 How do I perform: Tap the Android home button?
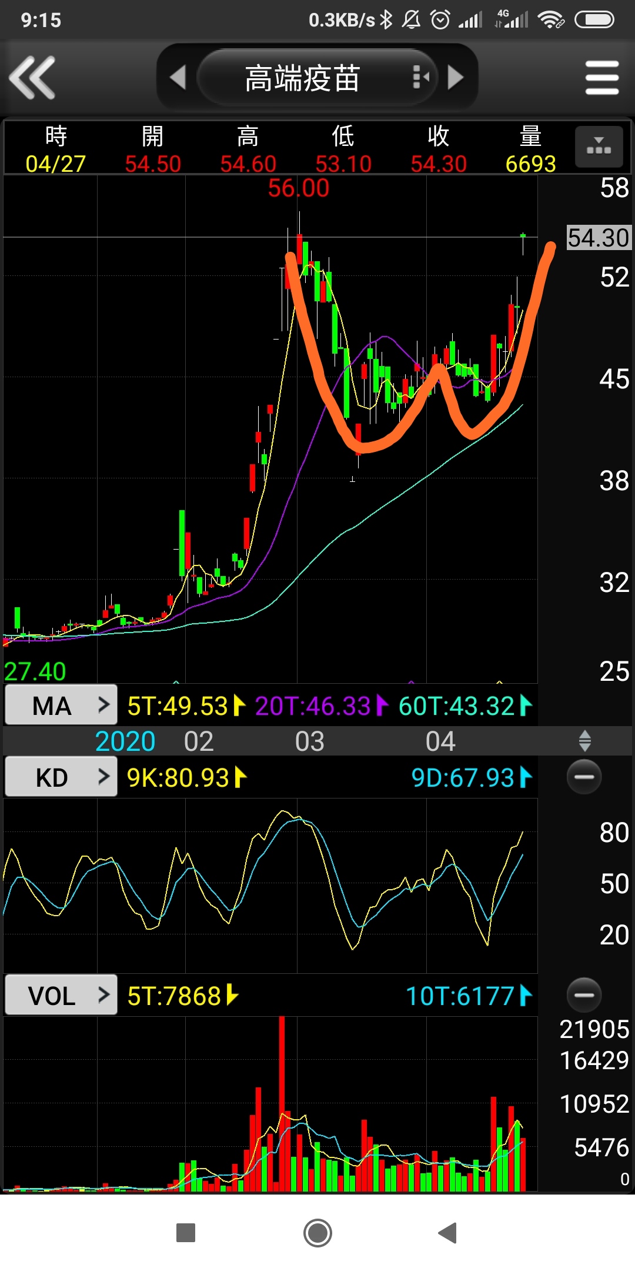point(317,1233)
